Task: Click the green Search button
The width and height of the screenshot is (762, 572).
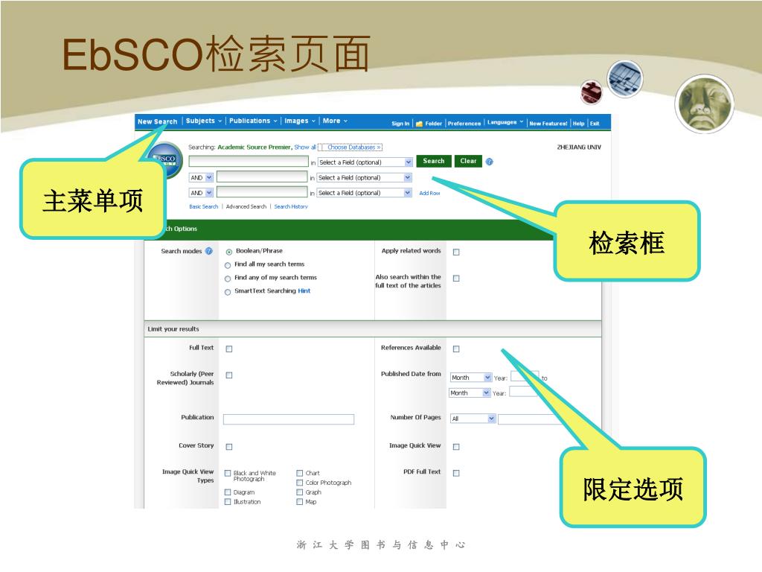Action: coord(434,161)
